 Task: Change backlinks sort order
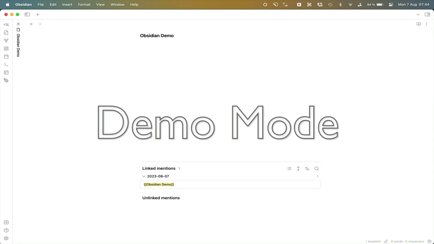tap(307, 168)
